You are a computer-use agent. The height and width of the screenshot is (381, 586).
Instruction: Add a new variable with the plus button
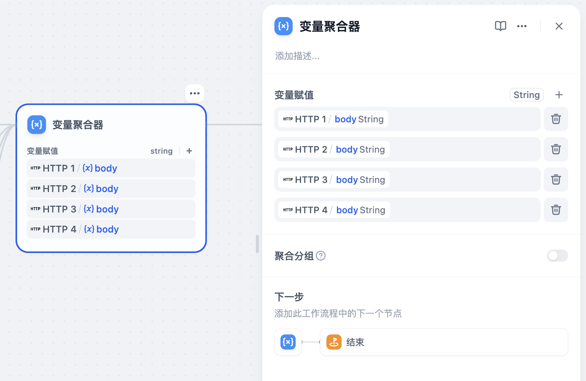(x=559, y=95)
